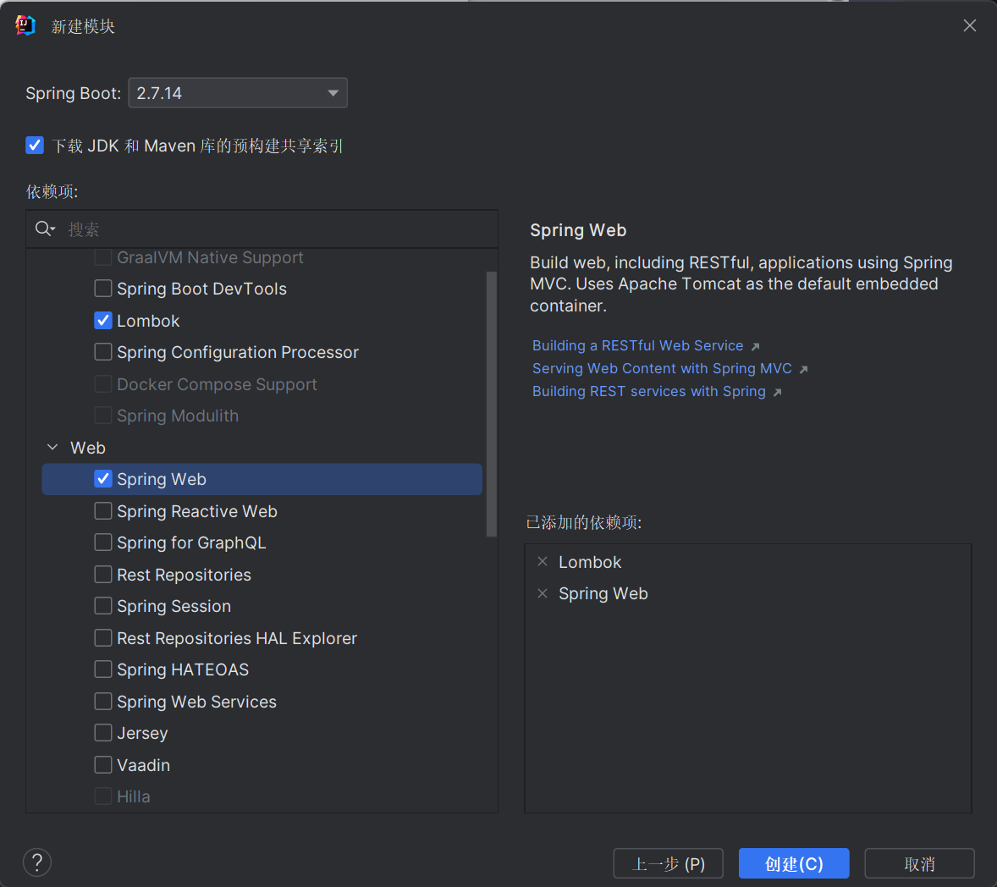The width and height of the screenshot is (997, 887).
Task: Click the Spring Web description heading
Action: tap(578, 230)
